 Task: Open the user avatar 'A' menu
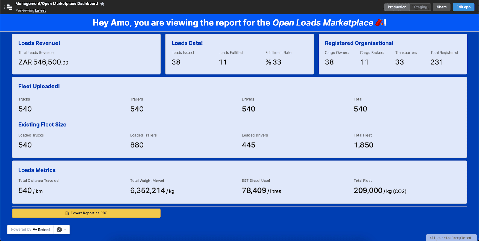pyautogui.click(x=59, y=230)
